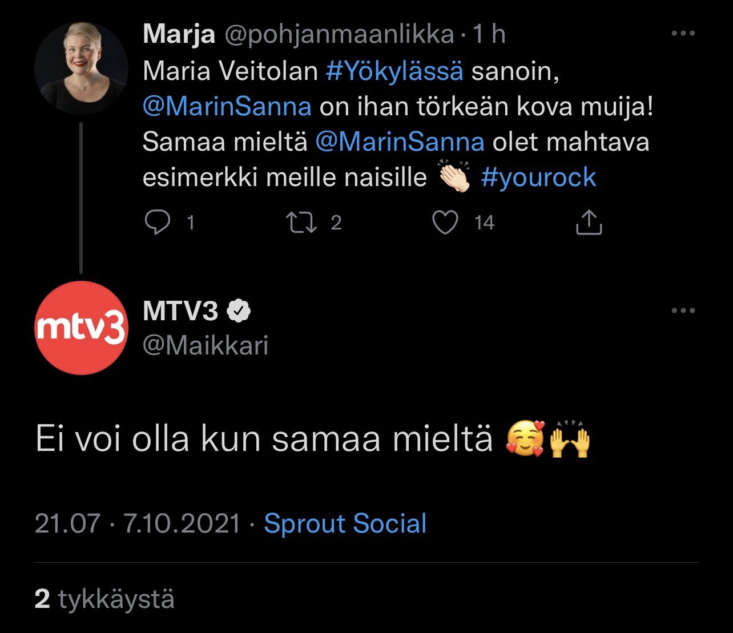Click the first @MarinSanna mention
Viewport: 733px width, 633px height.
click(x=227, y=106)
